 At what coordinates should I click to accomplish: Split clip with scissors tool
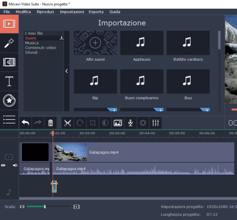pyautogui.click(x=67, y=123)
